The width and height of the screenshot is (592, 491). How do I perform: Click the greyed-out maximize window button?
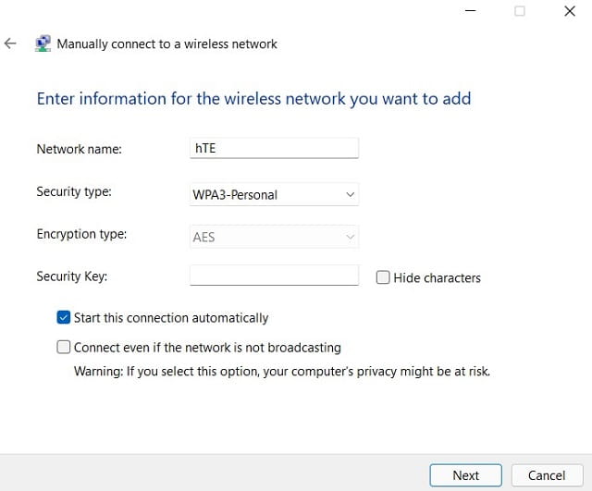tap(520, 11)
